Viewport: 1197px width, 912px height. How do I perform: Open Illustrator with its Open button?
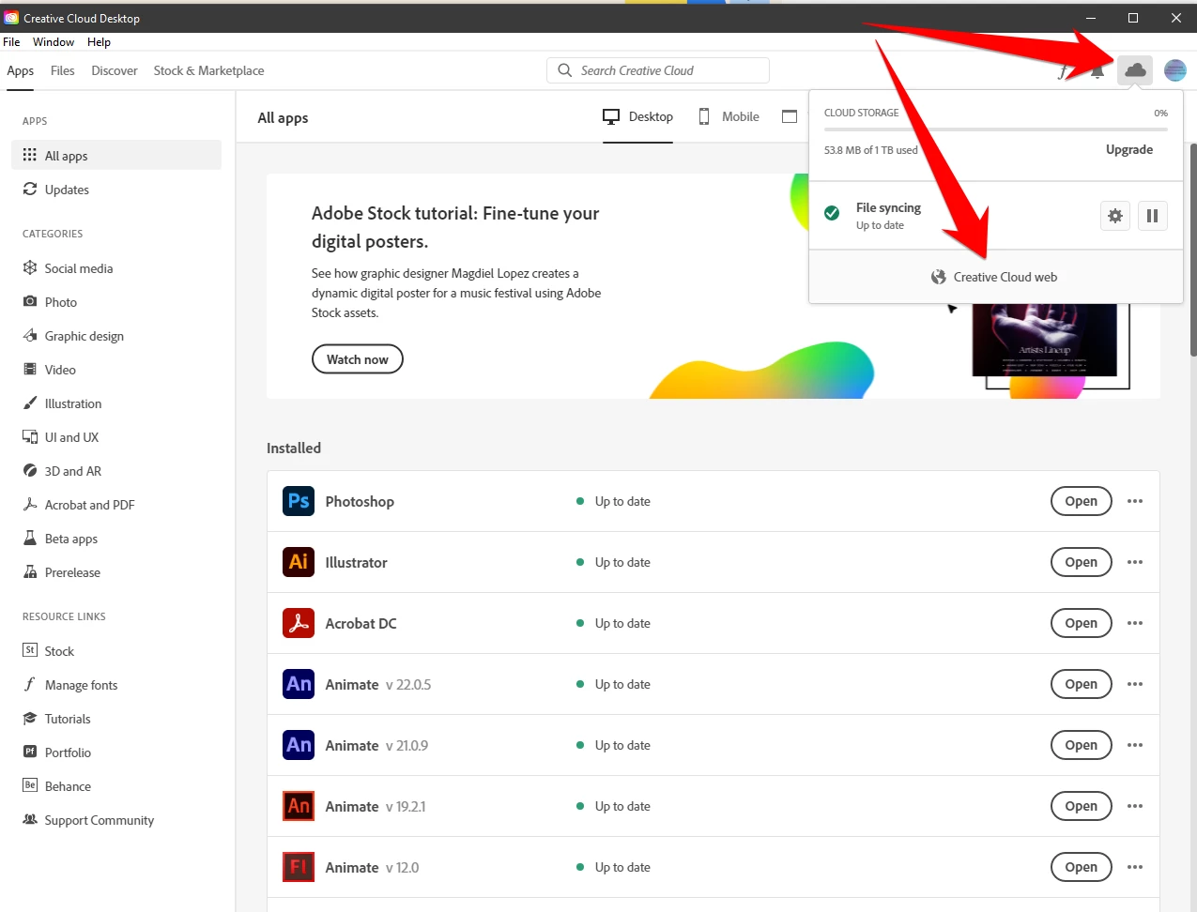1082,562
